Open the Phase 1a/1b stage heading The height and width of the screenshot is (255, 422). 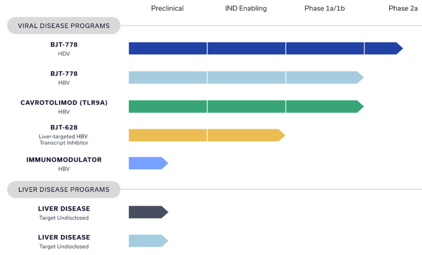(324, 8)
